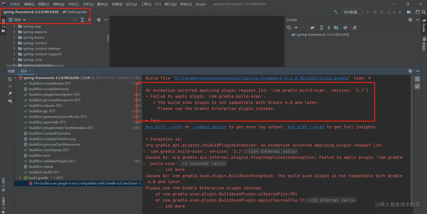Toggle soft-wrap icon in build output

point(417,79)
